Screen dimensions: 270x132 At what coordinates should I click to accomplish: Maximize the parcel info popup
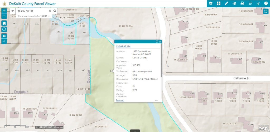click(157, 42)
